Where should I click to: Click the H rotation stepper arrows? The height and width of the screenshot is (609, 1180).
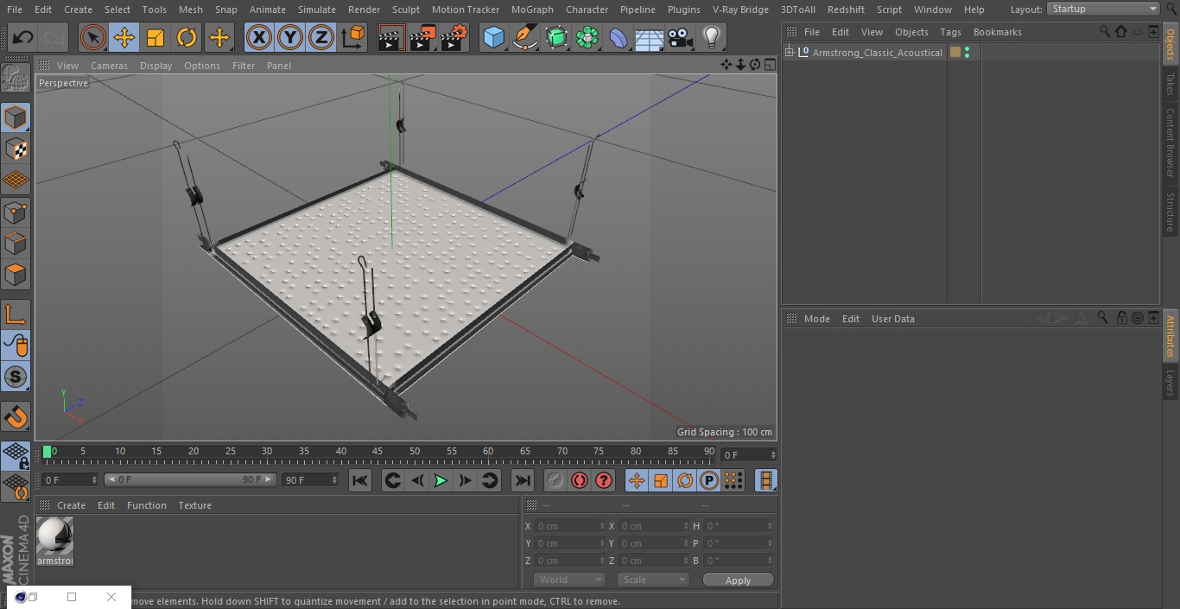coord(771,526)
